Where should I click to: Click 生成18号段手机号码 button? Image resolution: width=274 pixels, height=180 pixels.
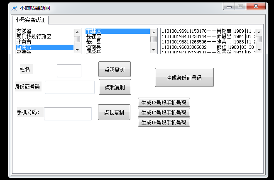pyautogui.click(x=164, y=122)
